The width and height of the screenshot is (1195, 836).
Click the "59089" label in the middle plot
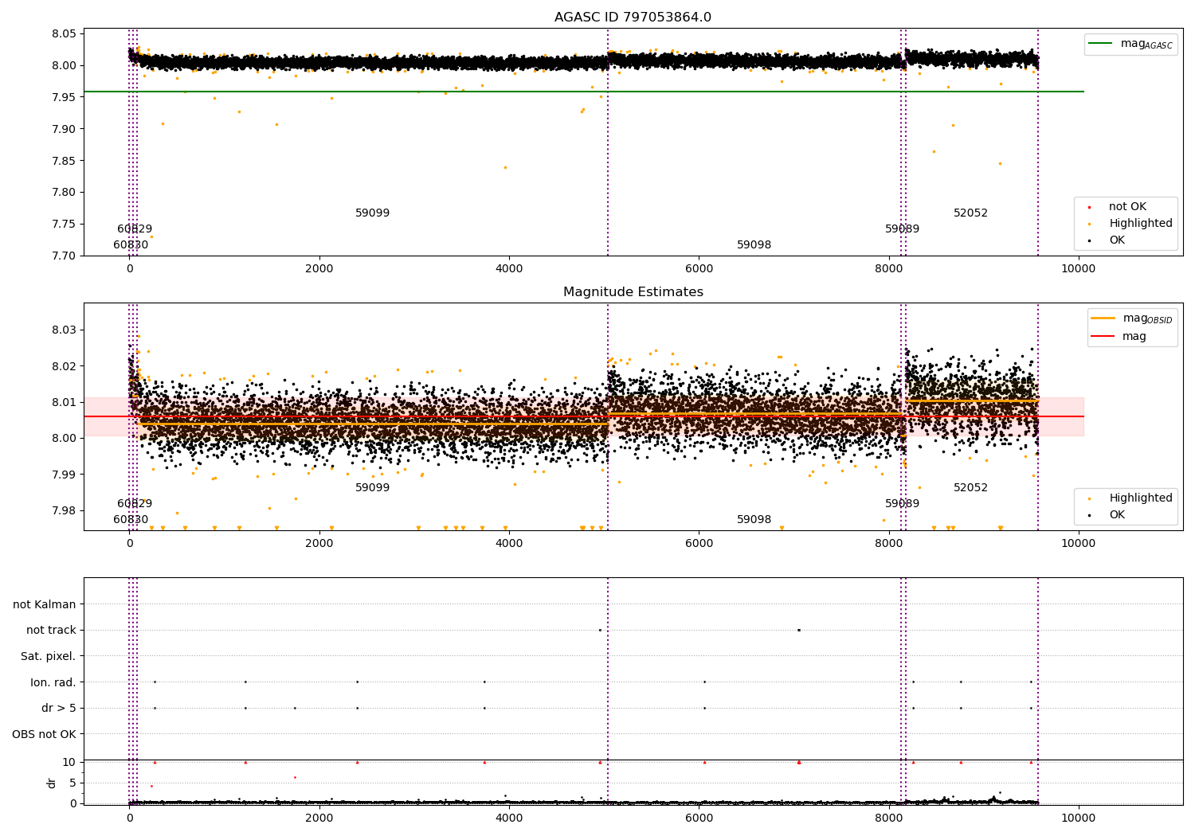point(902,504)
